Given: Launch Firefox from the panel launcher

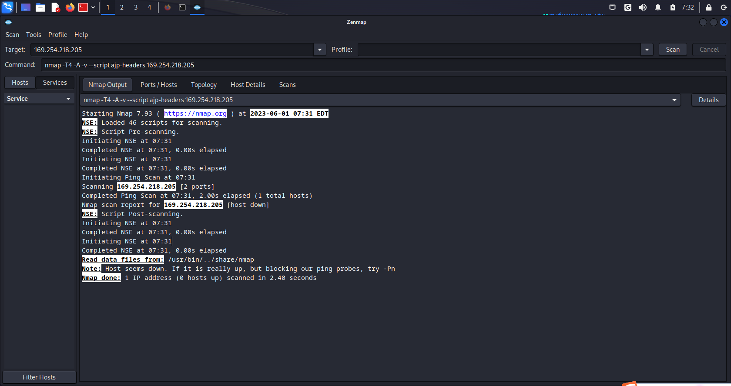Looking at the screenshot, I should coord(70,7).
